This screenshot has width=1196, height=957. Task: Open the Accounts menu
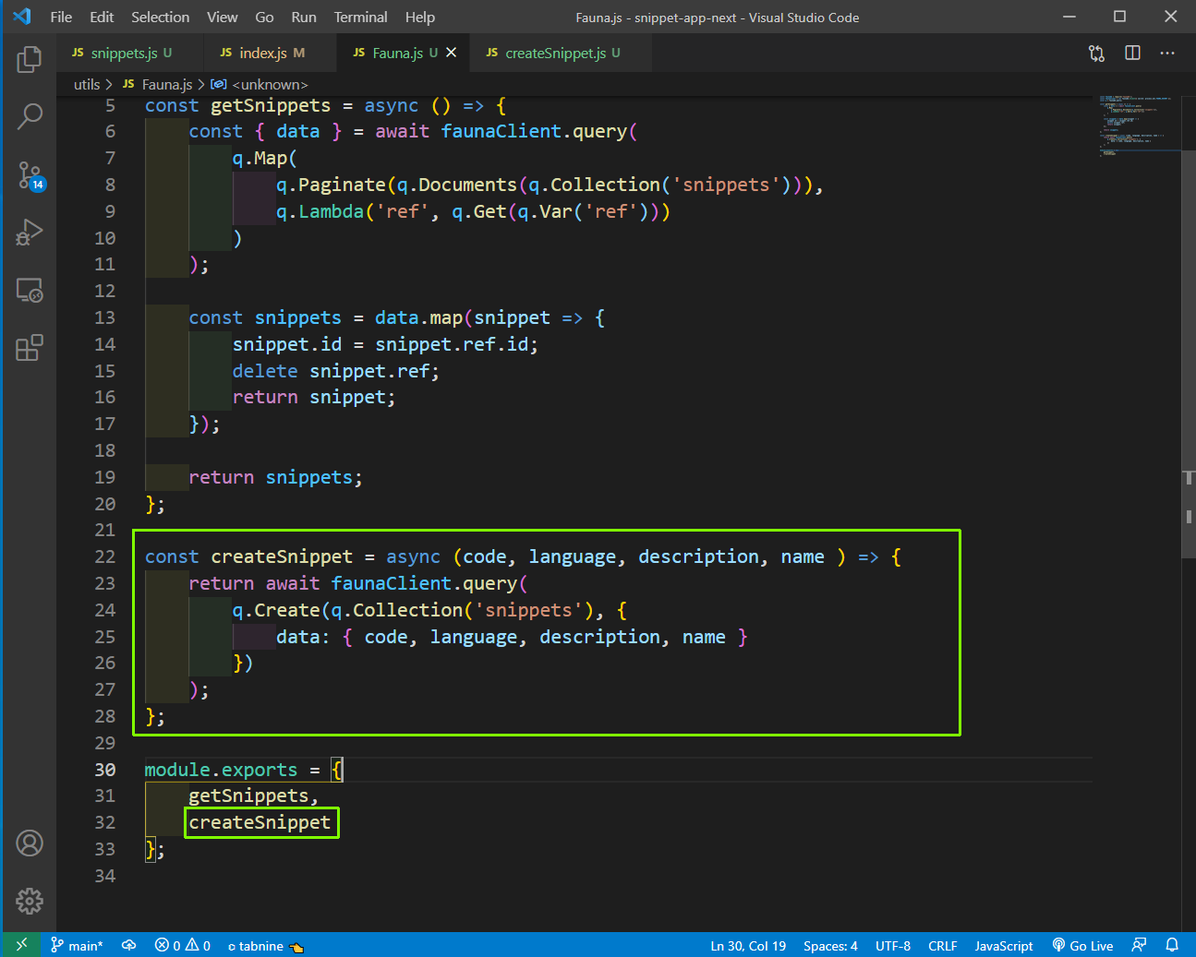30,843
